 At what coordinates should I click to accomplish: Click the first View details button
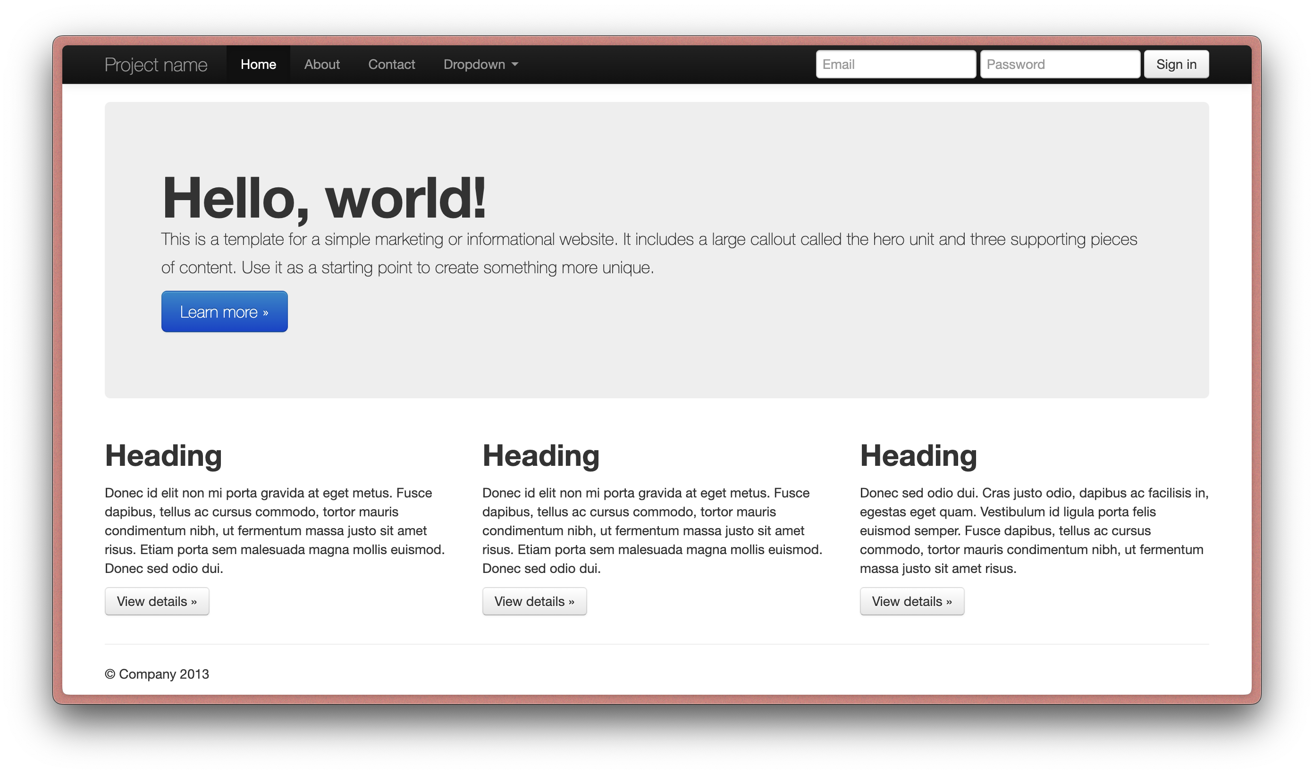pos(156,601)
